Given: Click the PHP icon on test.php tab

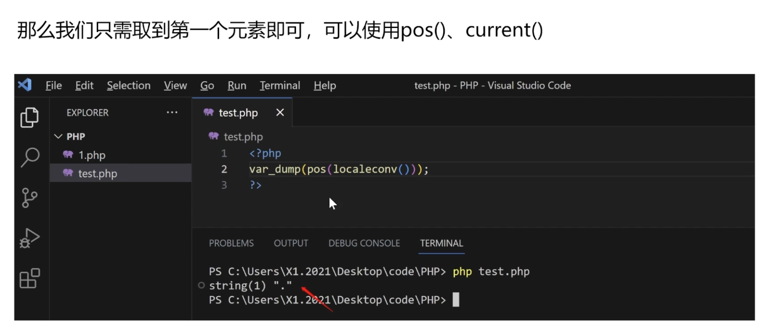Looking at the screenshot, I should pos(209,112).
